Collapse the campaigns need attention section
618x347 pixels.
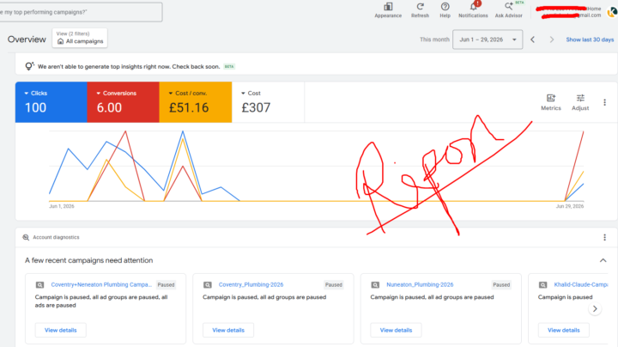click(603, 260)
